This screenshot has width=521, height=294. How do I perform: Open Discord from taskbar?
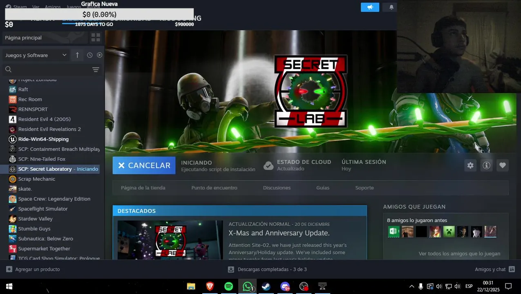(x=285, y=286)
